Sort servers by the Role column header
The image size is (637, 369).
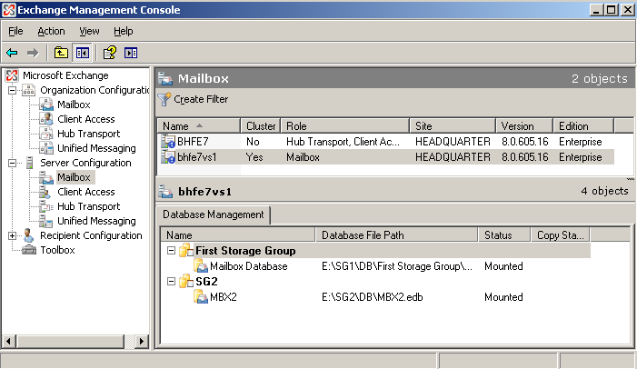click(345, 126)
